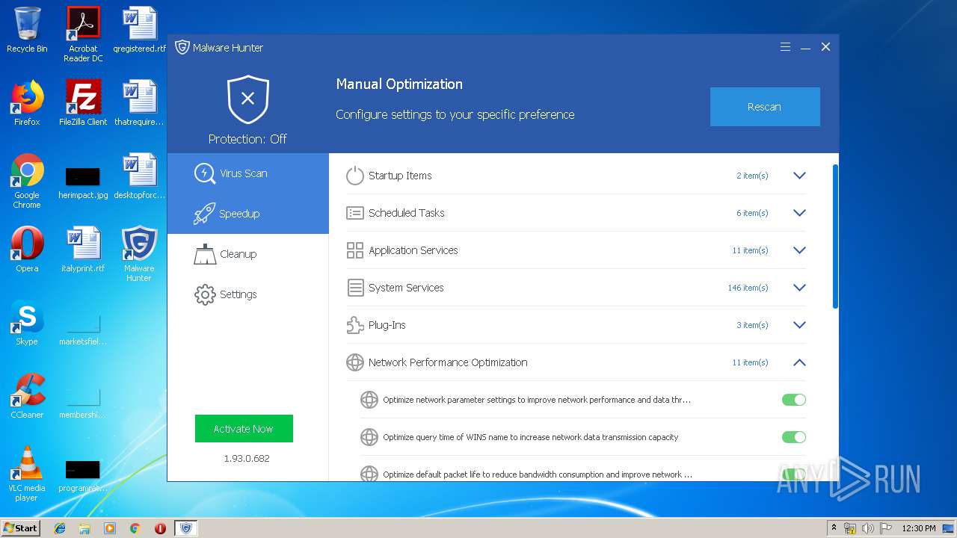Click globe icon beside network parameter settings
The image size is (957, 538).
tap(369, 400)
